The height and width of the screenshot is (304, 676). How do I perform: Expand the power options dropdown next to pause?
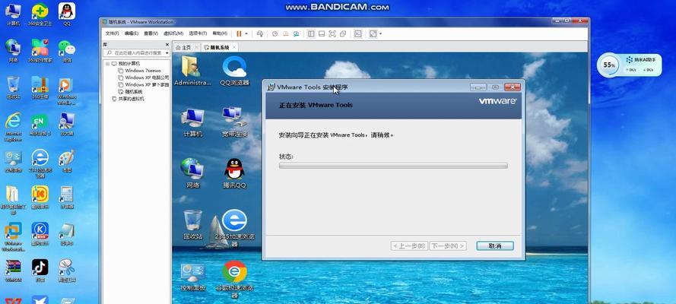coord(246,33)
